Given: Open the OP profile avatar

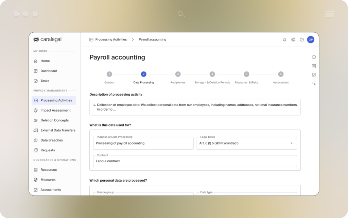Looking at the screenshot, I should tap(311, 39).
